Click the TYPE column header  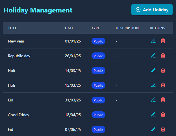95,28
